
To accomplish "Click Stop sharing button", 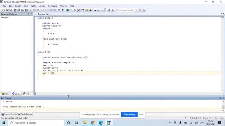I will coord(129,114).
